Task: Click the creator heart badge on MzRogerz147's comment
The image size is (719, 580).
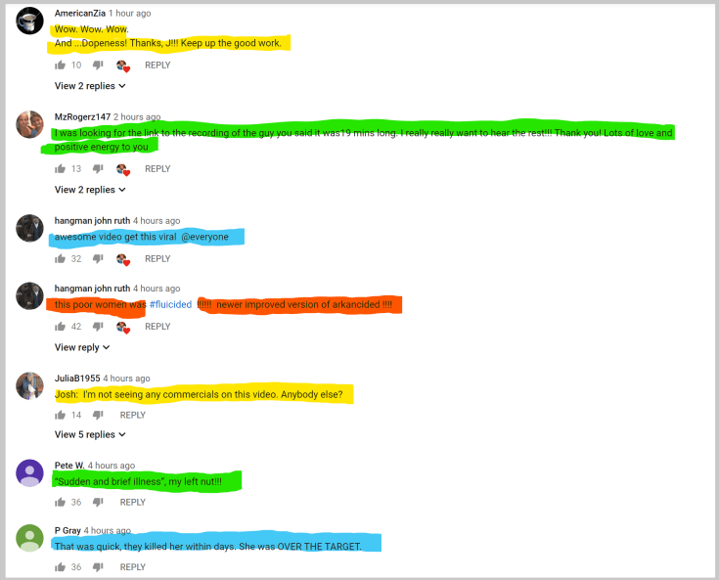Action: [122, 169]
